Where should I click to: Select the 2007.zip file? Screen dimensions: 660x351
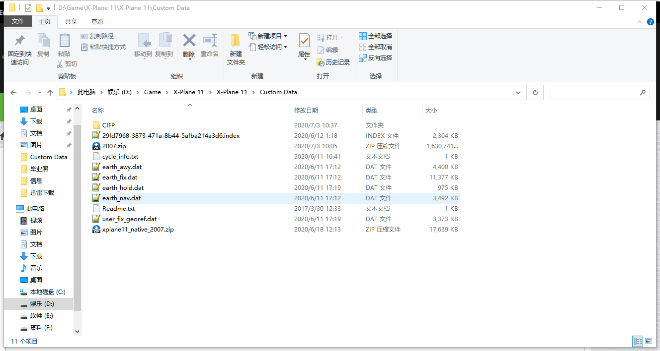click(276, 146)
